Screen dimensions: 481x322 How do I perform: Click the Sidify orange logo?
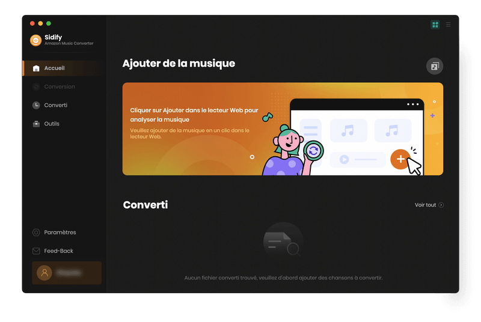tap(35, 40)
